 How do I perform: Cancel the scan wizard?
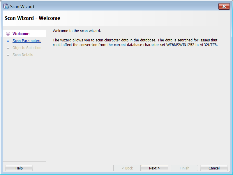pos(214,168)
